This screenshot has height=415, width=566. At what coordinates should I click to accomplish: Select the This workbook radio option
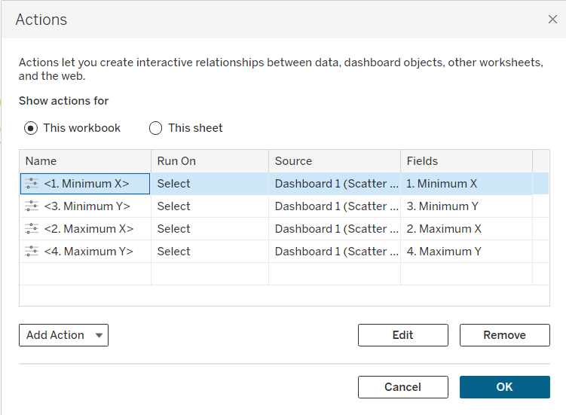pyautogui.click(x=31, y=128)
